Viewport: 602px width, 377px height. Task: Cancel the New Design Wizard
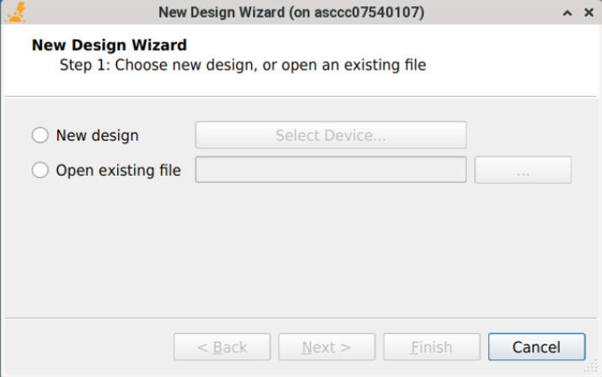coord(536,348)
